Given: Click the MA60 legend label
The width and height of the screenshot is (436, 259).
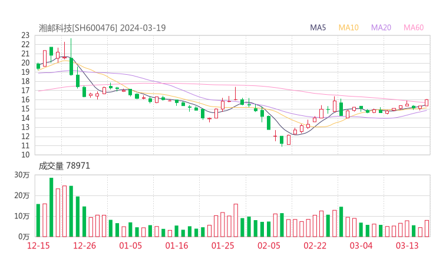Looking at the screenshot, I should point(414,28).
